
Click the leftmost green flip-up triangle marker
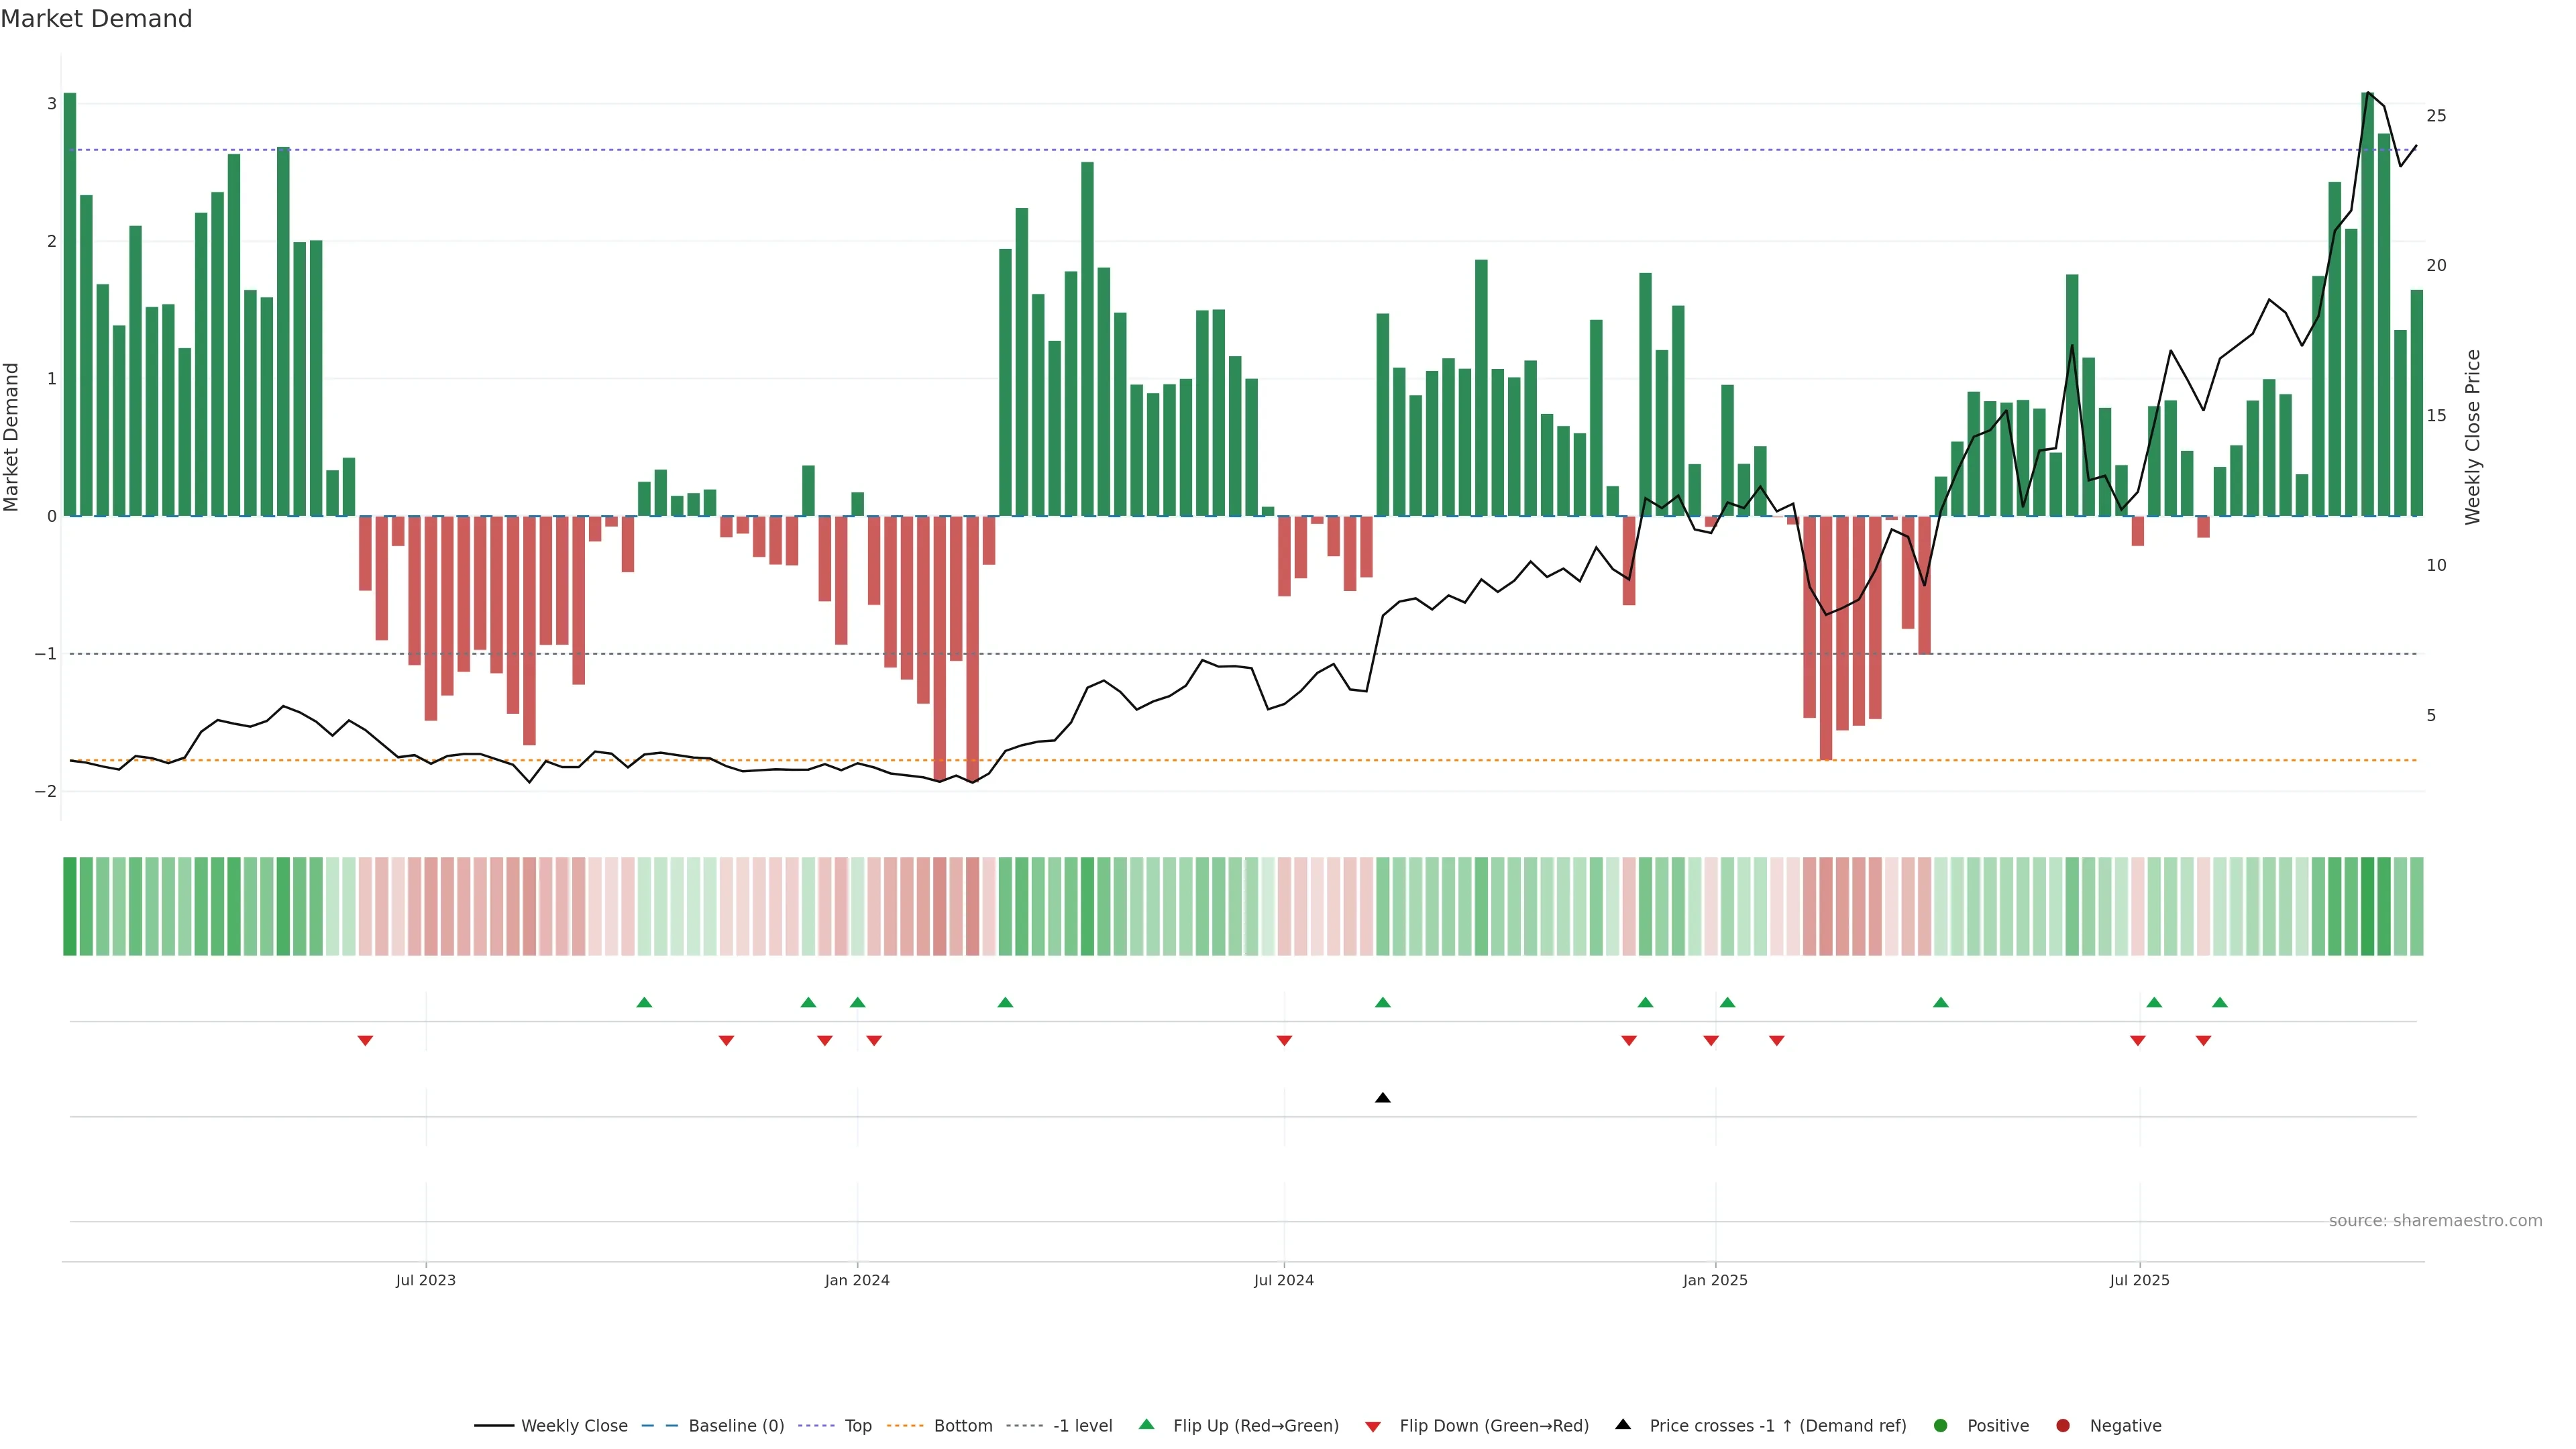[644, 1002]
